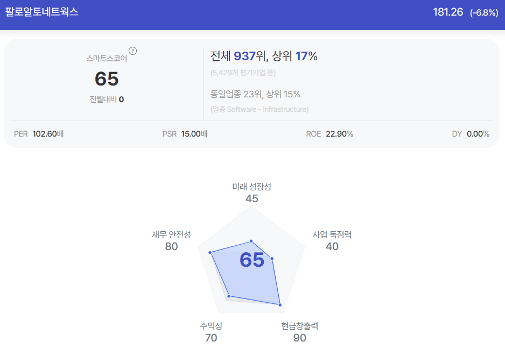Click the 현금창출력 90 label

pyautogui.click(x=299, y=332)
